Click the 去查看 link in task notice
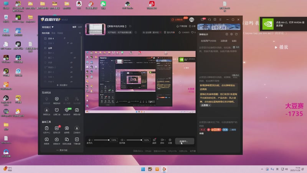The width and height of the screenshot is (307, 173). point(205,105)
